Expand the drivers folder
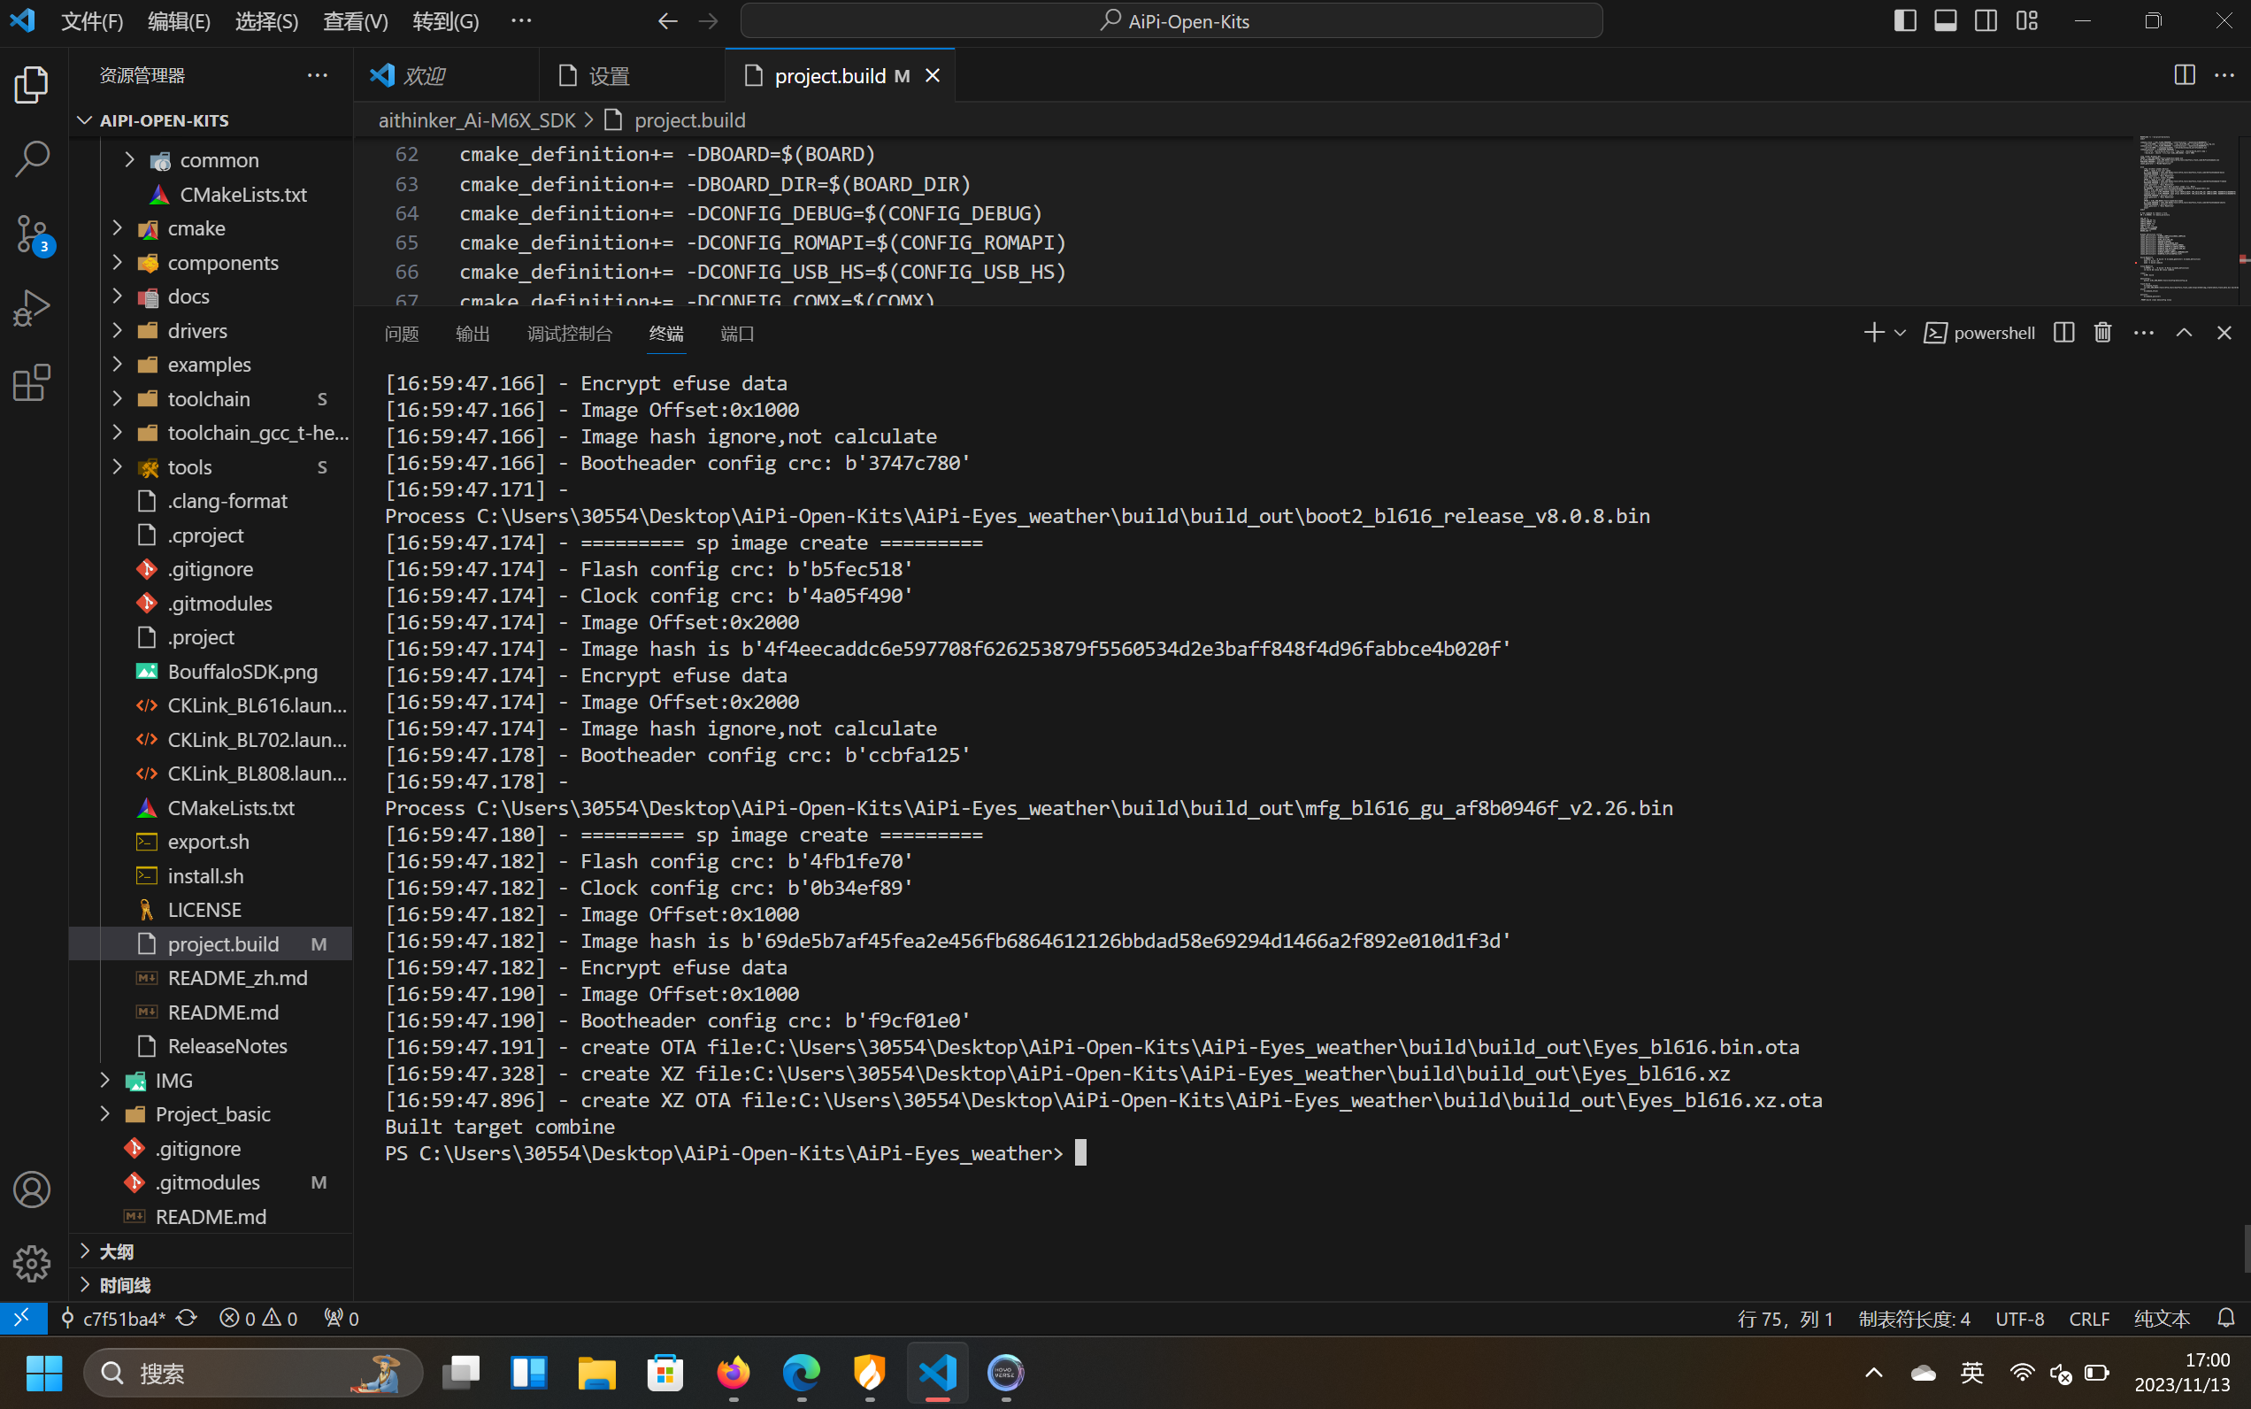 pyautogui.click(x=196, y=331)
